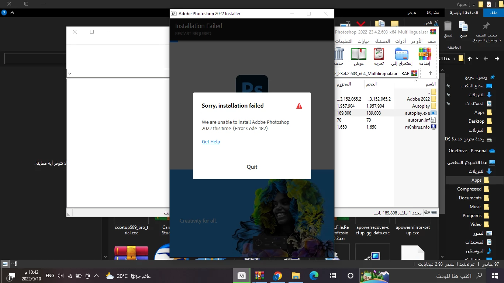The image size is (504, 283).
Task: Open WinRAR from the taskbar
Action: pos(260,276)
